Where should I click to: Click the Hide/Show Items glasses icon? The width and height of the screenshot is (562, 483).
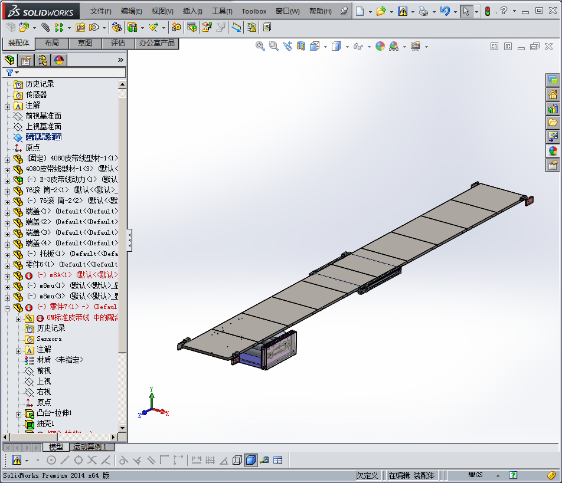[x=358, y=46]
